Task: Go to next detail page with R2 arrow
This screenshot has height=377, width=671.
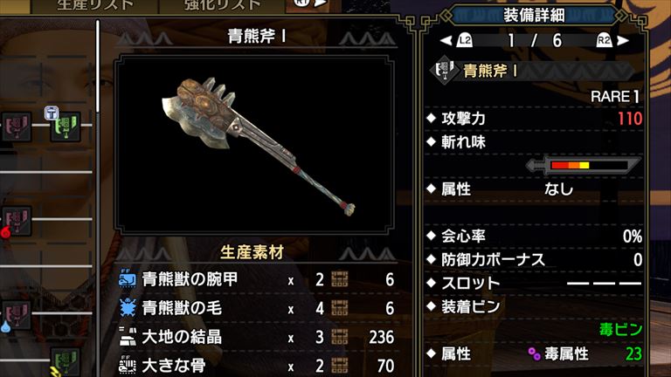Action: (612, 41)
